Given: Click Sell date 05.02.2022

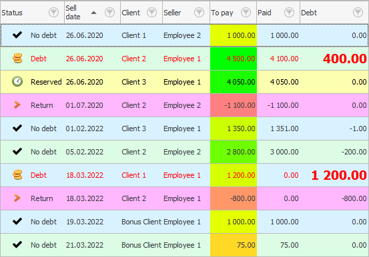Looking at the screenshot, I should pyautogui.click(x=84, y=152).
